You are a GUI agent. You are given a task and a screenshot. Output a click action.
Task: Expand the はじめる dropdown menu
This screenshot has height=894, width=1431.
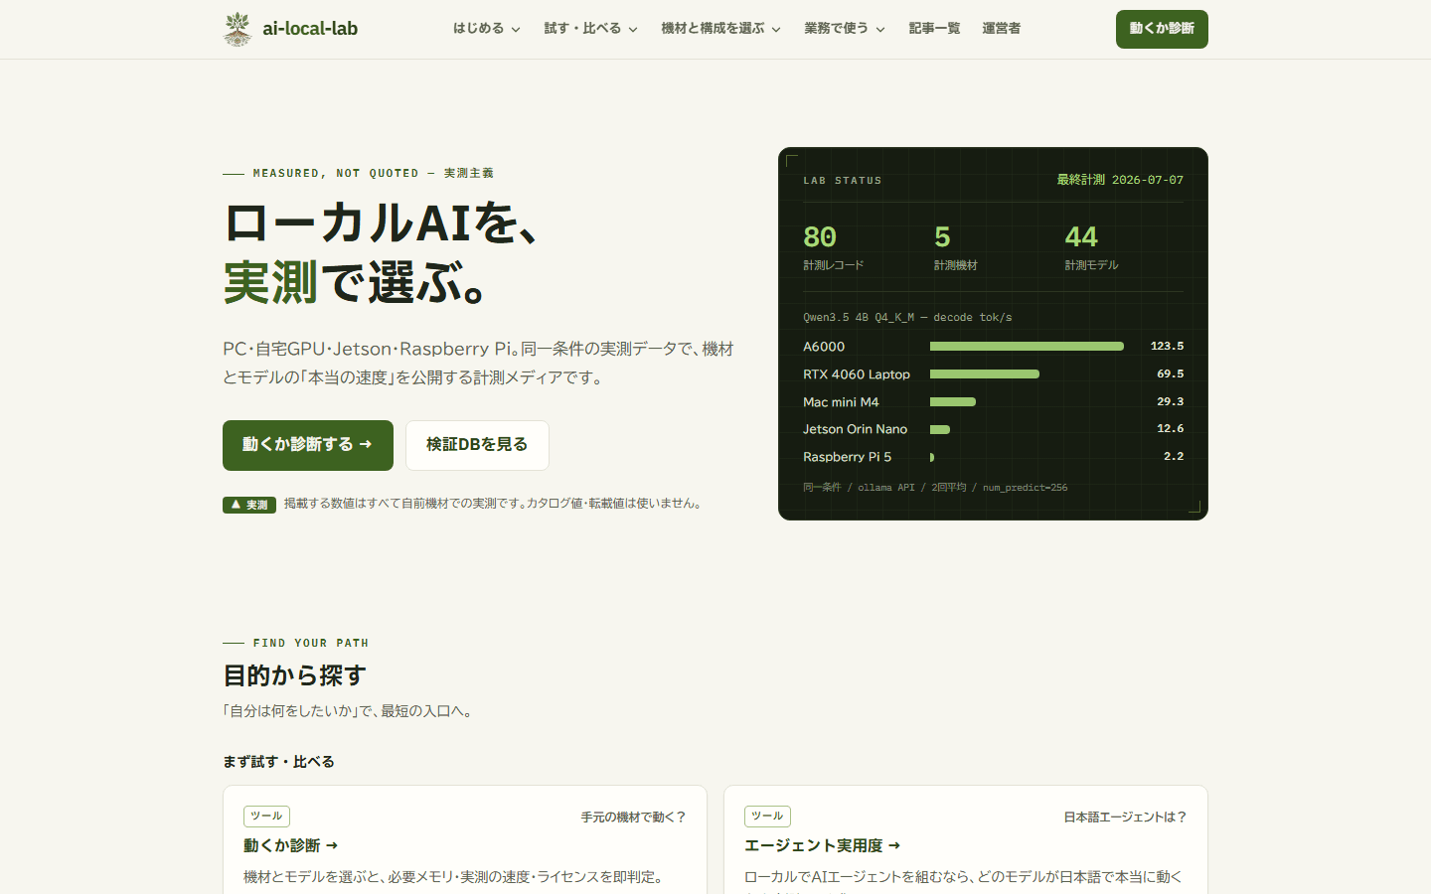(487, 29)
